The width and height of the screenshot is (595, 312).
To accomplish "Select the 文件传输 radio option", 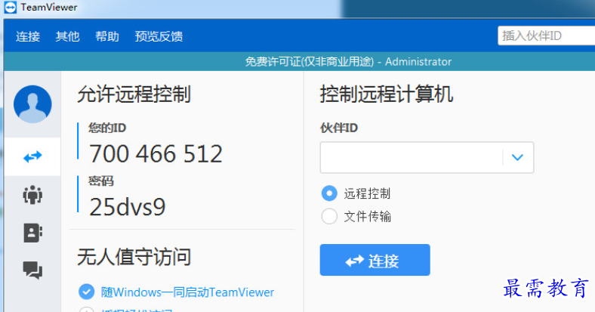I will coord(329,216).
